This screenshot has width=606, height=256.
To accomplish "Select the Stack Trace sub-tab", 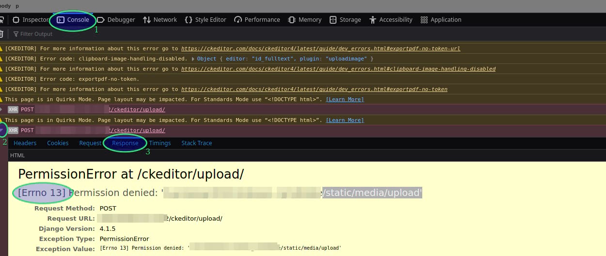I will click(196, 143).
